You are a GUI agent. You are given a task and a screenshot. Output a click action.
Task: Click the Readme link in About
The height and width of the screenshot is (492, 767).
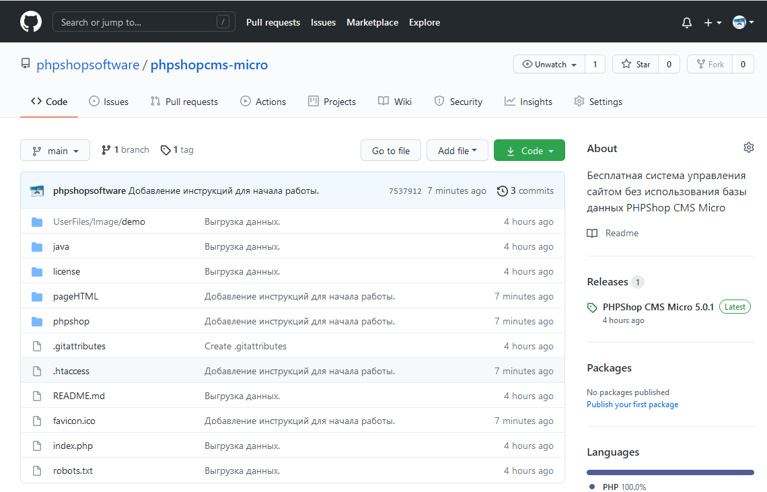(622, 234)
